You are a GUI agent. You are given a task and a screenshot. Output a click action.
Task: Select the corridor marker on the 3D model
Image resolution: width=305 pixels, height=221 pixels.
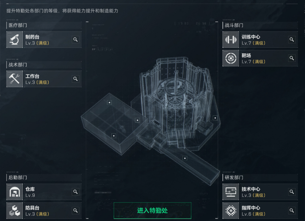tap(185, 158)
